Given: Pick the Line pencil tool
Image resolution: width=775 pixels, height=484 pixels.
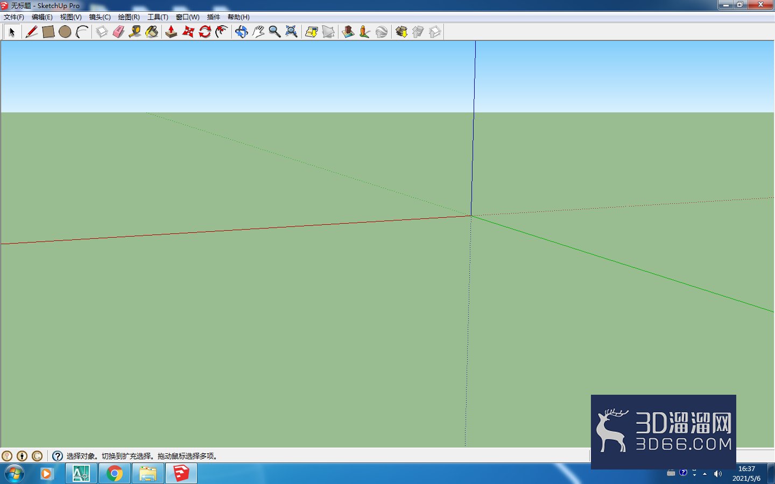Looking at the screenshot, I should (31, 32).
